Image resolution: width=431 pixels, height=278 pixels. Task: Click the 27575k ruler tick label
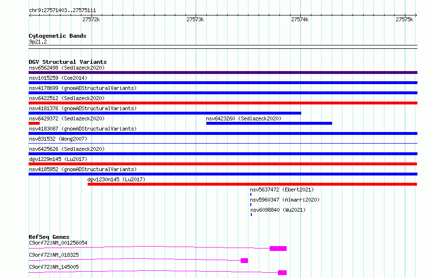coord(404,19)
